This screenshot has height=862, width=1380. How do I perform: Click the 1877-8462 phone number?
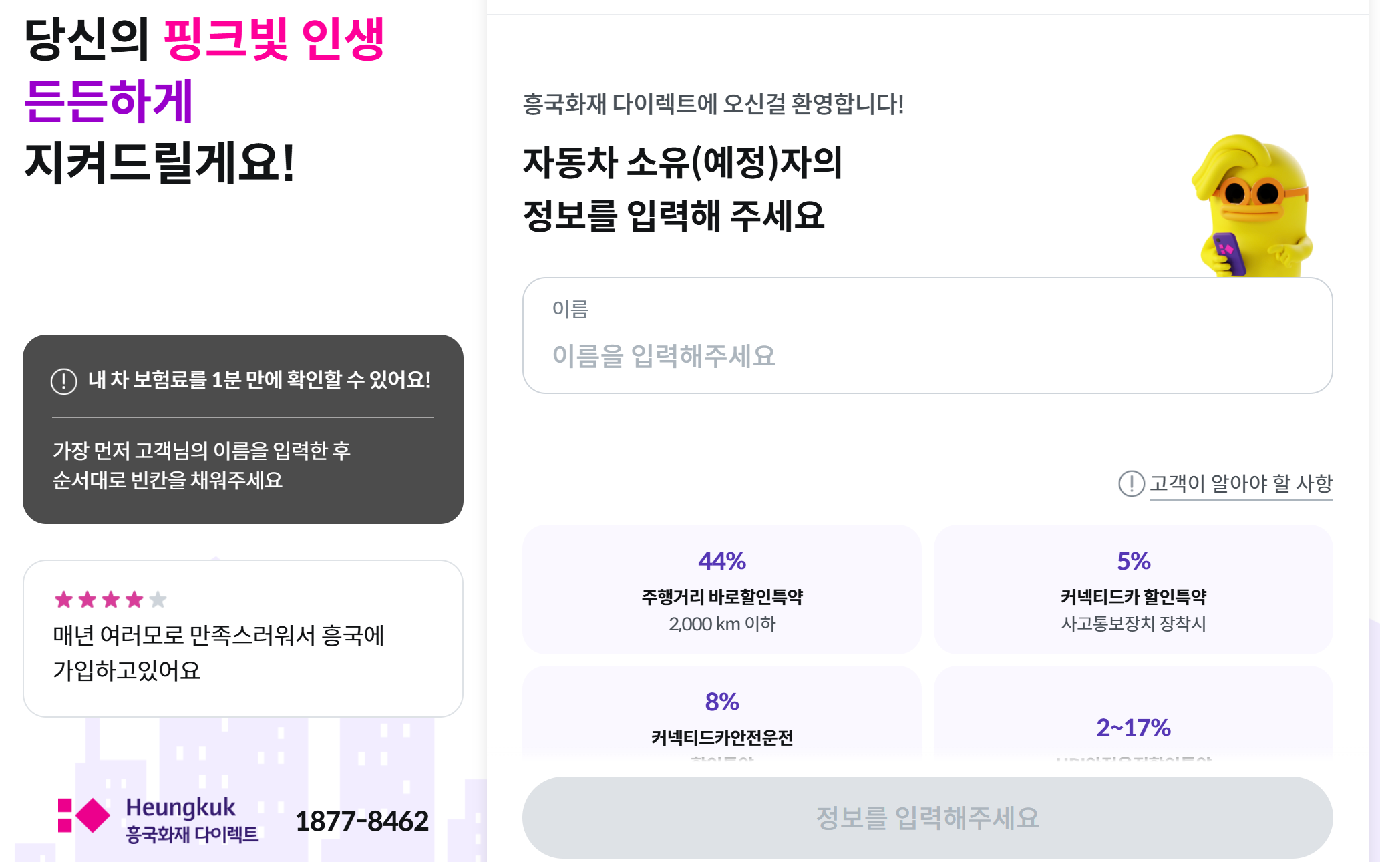tap(361, 821)
